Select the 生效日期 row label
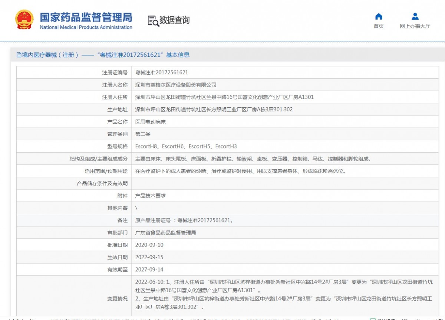This screenshot has width=445, height=320. 118,257
